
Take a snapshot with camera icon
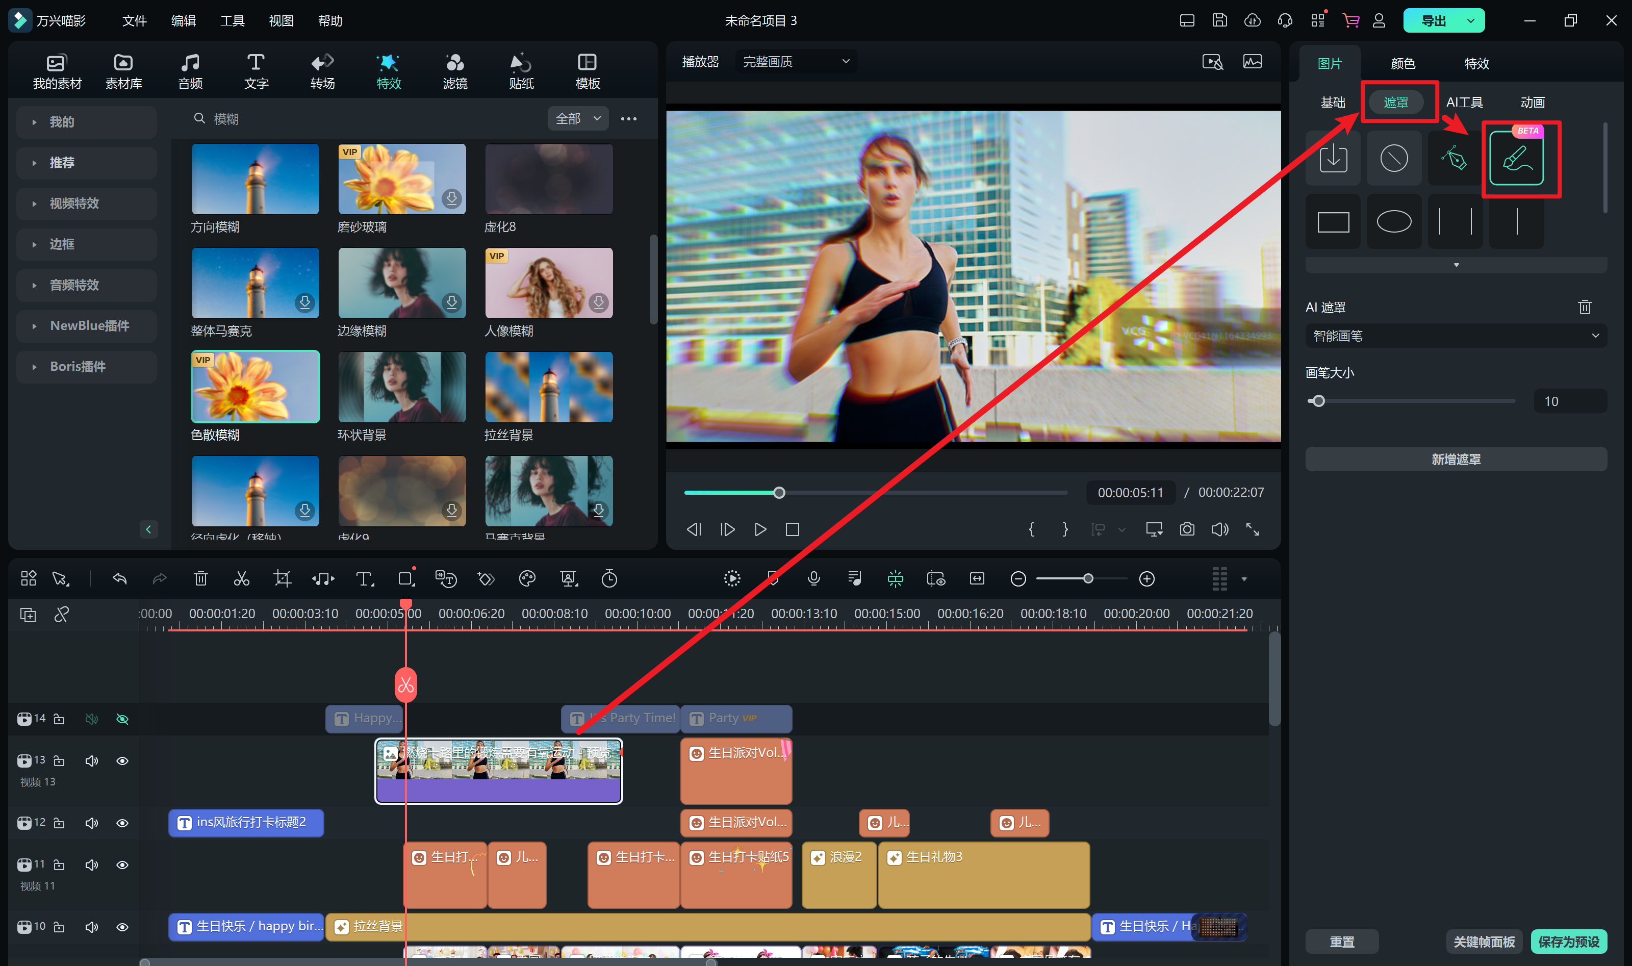(x=1187, y=529)
